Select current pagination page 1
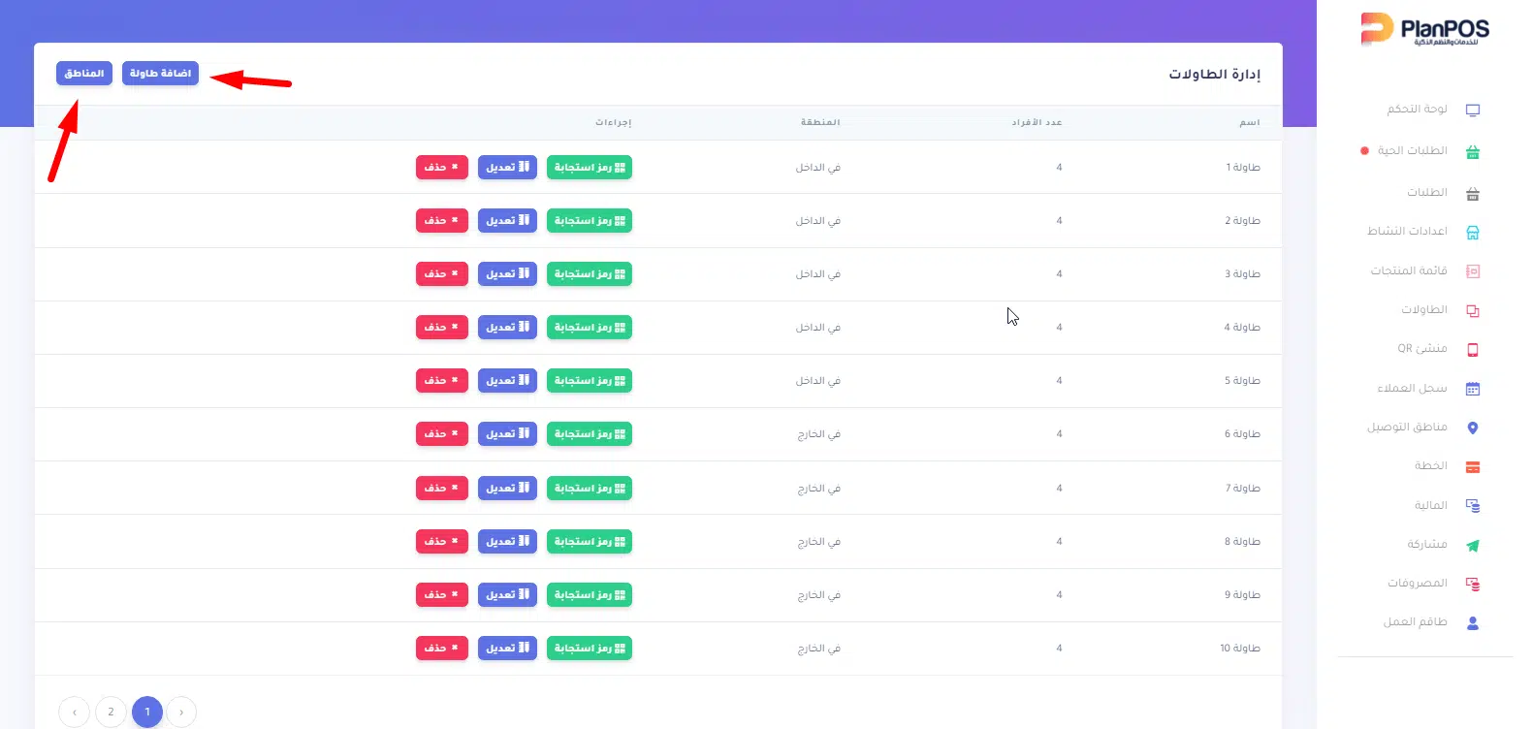 pos(147,712)
